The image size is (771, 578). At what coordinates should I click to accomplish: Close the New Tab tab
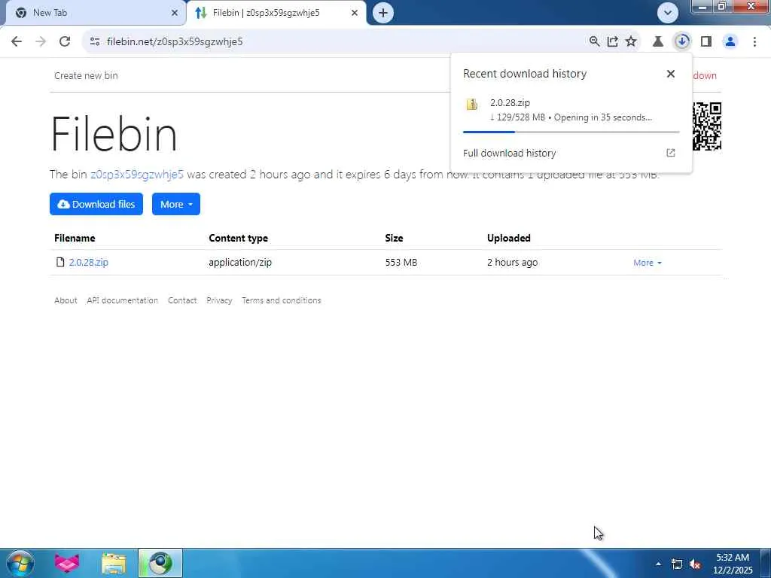(175, 13)
